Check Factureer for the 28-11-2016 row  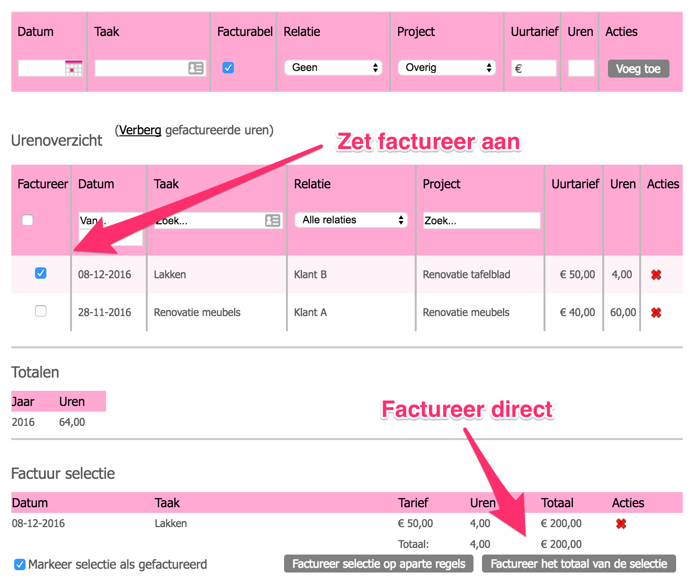41,311
